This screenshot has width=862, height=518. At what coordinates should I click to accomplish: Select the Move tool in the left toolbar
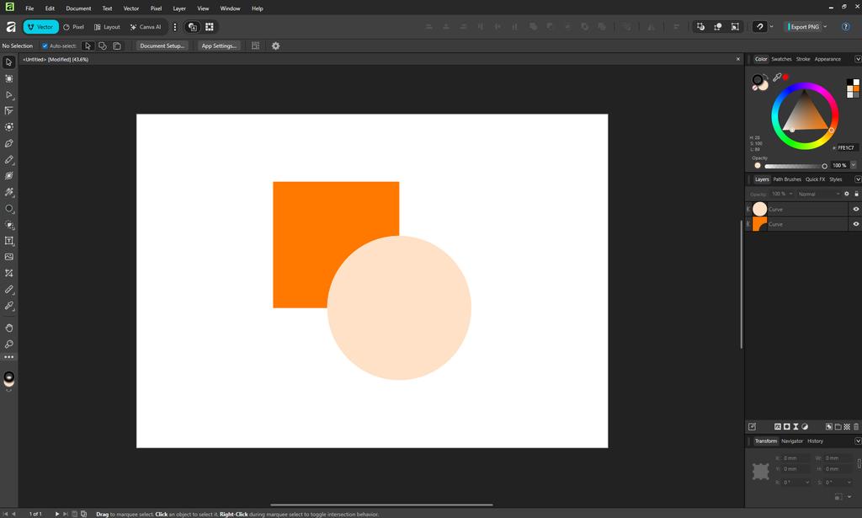(8, 62)
